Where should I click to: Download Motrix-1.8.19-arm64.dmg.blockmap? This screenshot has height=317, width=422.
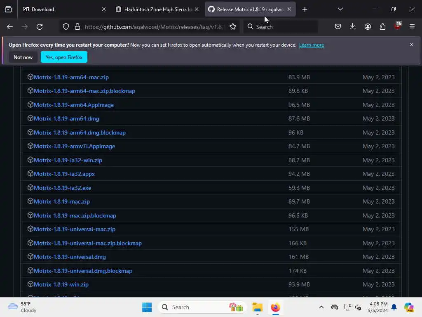coord(80,132)
